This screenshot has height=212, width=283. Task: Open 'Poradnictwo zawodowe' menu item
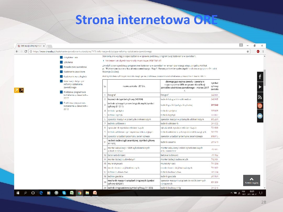pos(75,67)
